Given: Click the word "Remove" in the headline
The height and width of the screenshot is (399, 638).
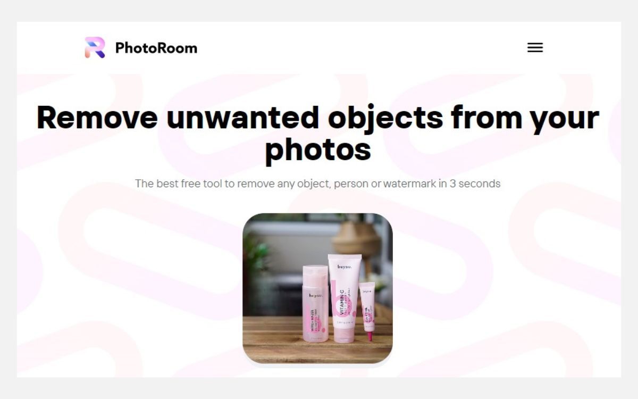Looking at the screenshot, I should coord(97,118).
